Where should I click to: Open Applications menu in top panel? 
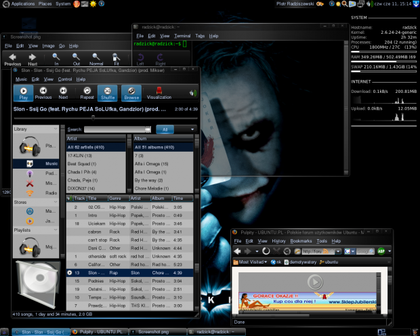[x=23, y=4]
